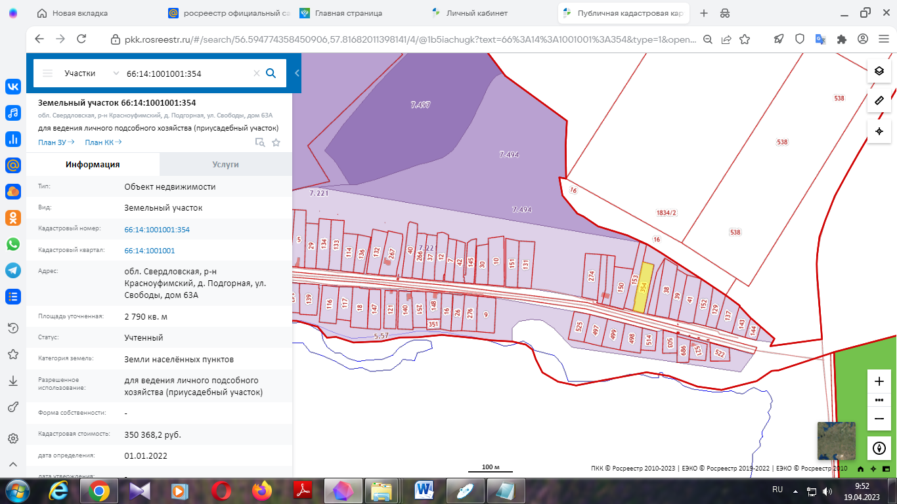This screenshot has height=504, width=897.
Task: Open the VK sidebar shortcut
Action: [12, 87]
